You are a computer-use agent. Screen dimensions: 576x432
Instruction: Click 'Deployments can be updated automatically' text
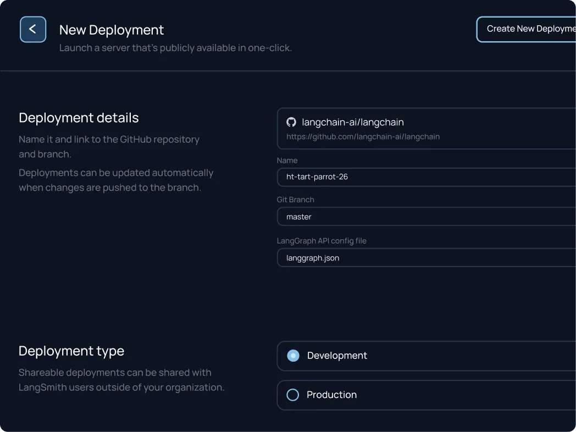point(116,173)
